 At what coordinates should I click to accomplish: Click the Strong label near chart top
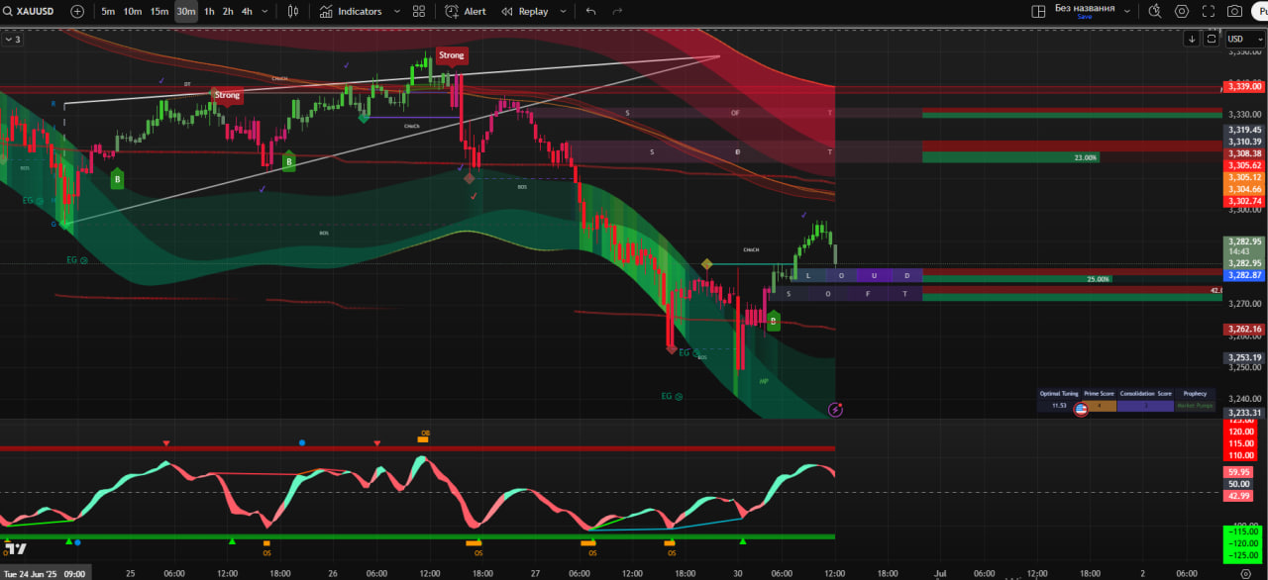451,55
